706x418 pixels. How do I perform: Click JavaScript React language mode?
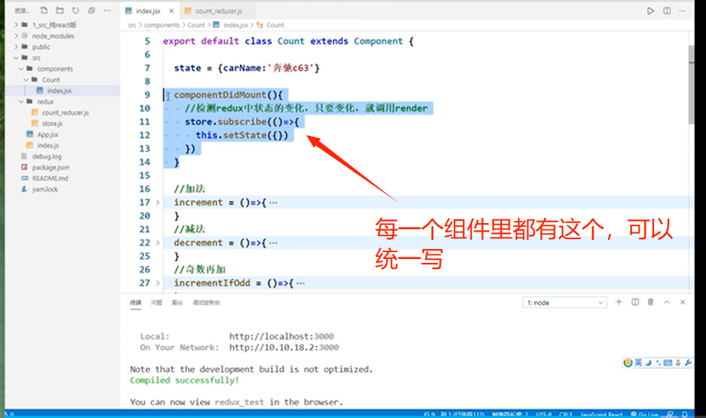[x=601, y=414]
